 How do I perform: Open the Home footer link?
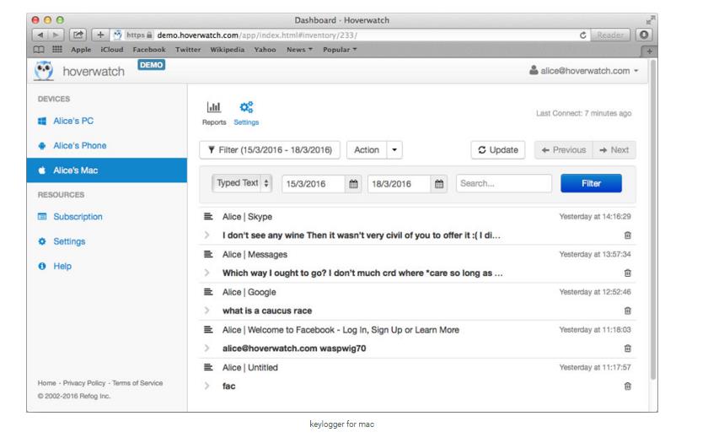(x=46, y=383)
